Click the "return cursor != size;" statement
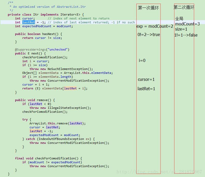205x177 pixels. click(x=42, y=38)
